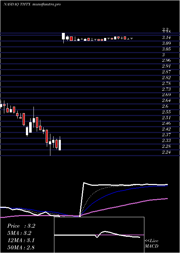The image size is (180, 253).
Task: Click the 2.78 price axis label
Action: (166, 83)
